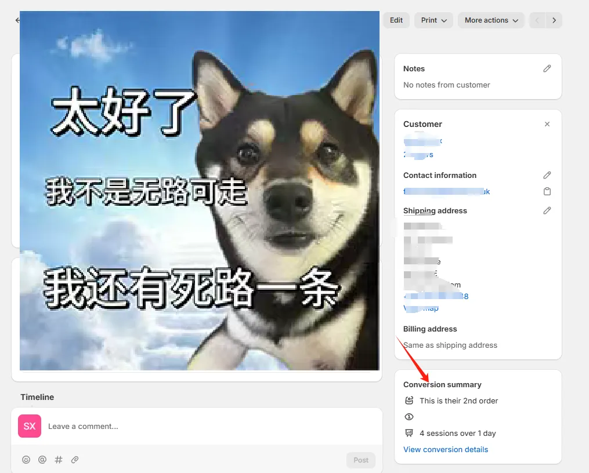Edit the Notes with pencil icon
This screenshot has height=473, width=589.
coord(547,68)
